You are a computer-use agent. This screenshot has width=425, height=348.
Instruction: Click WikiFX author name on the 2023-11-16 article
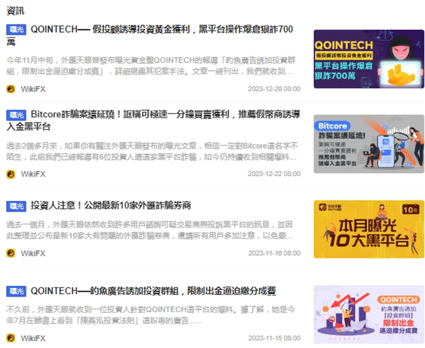tap(33, 253)
